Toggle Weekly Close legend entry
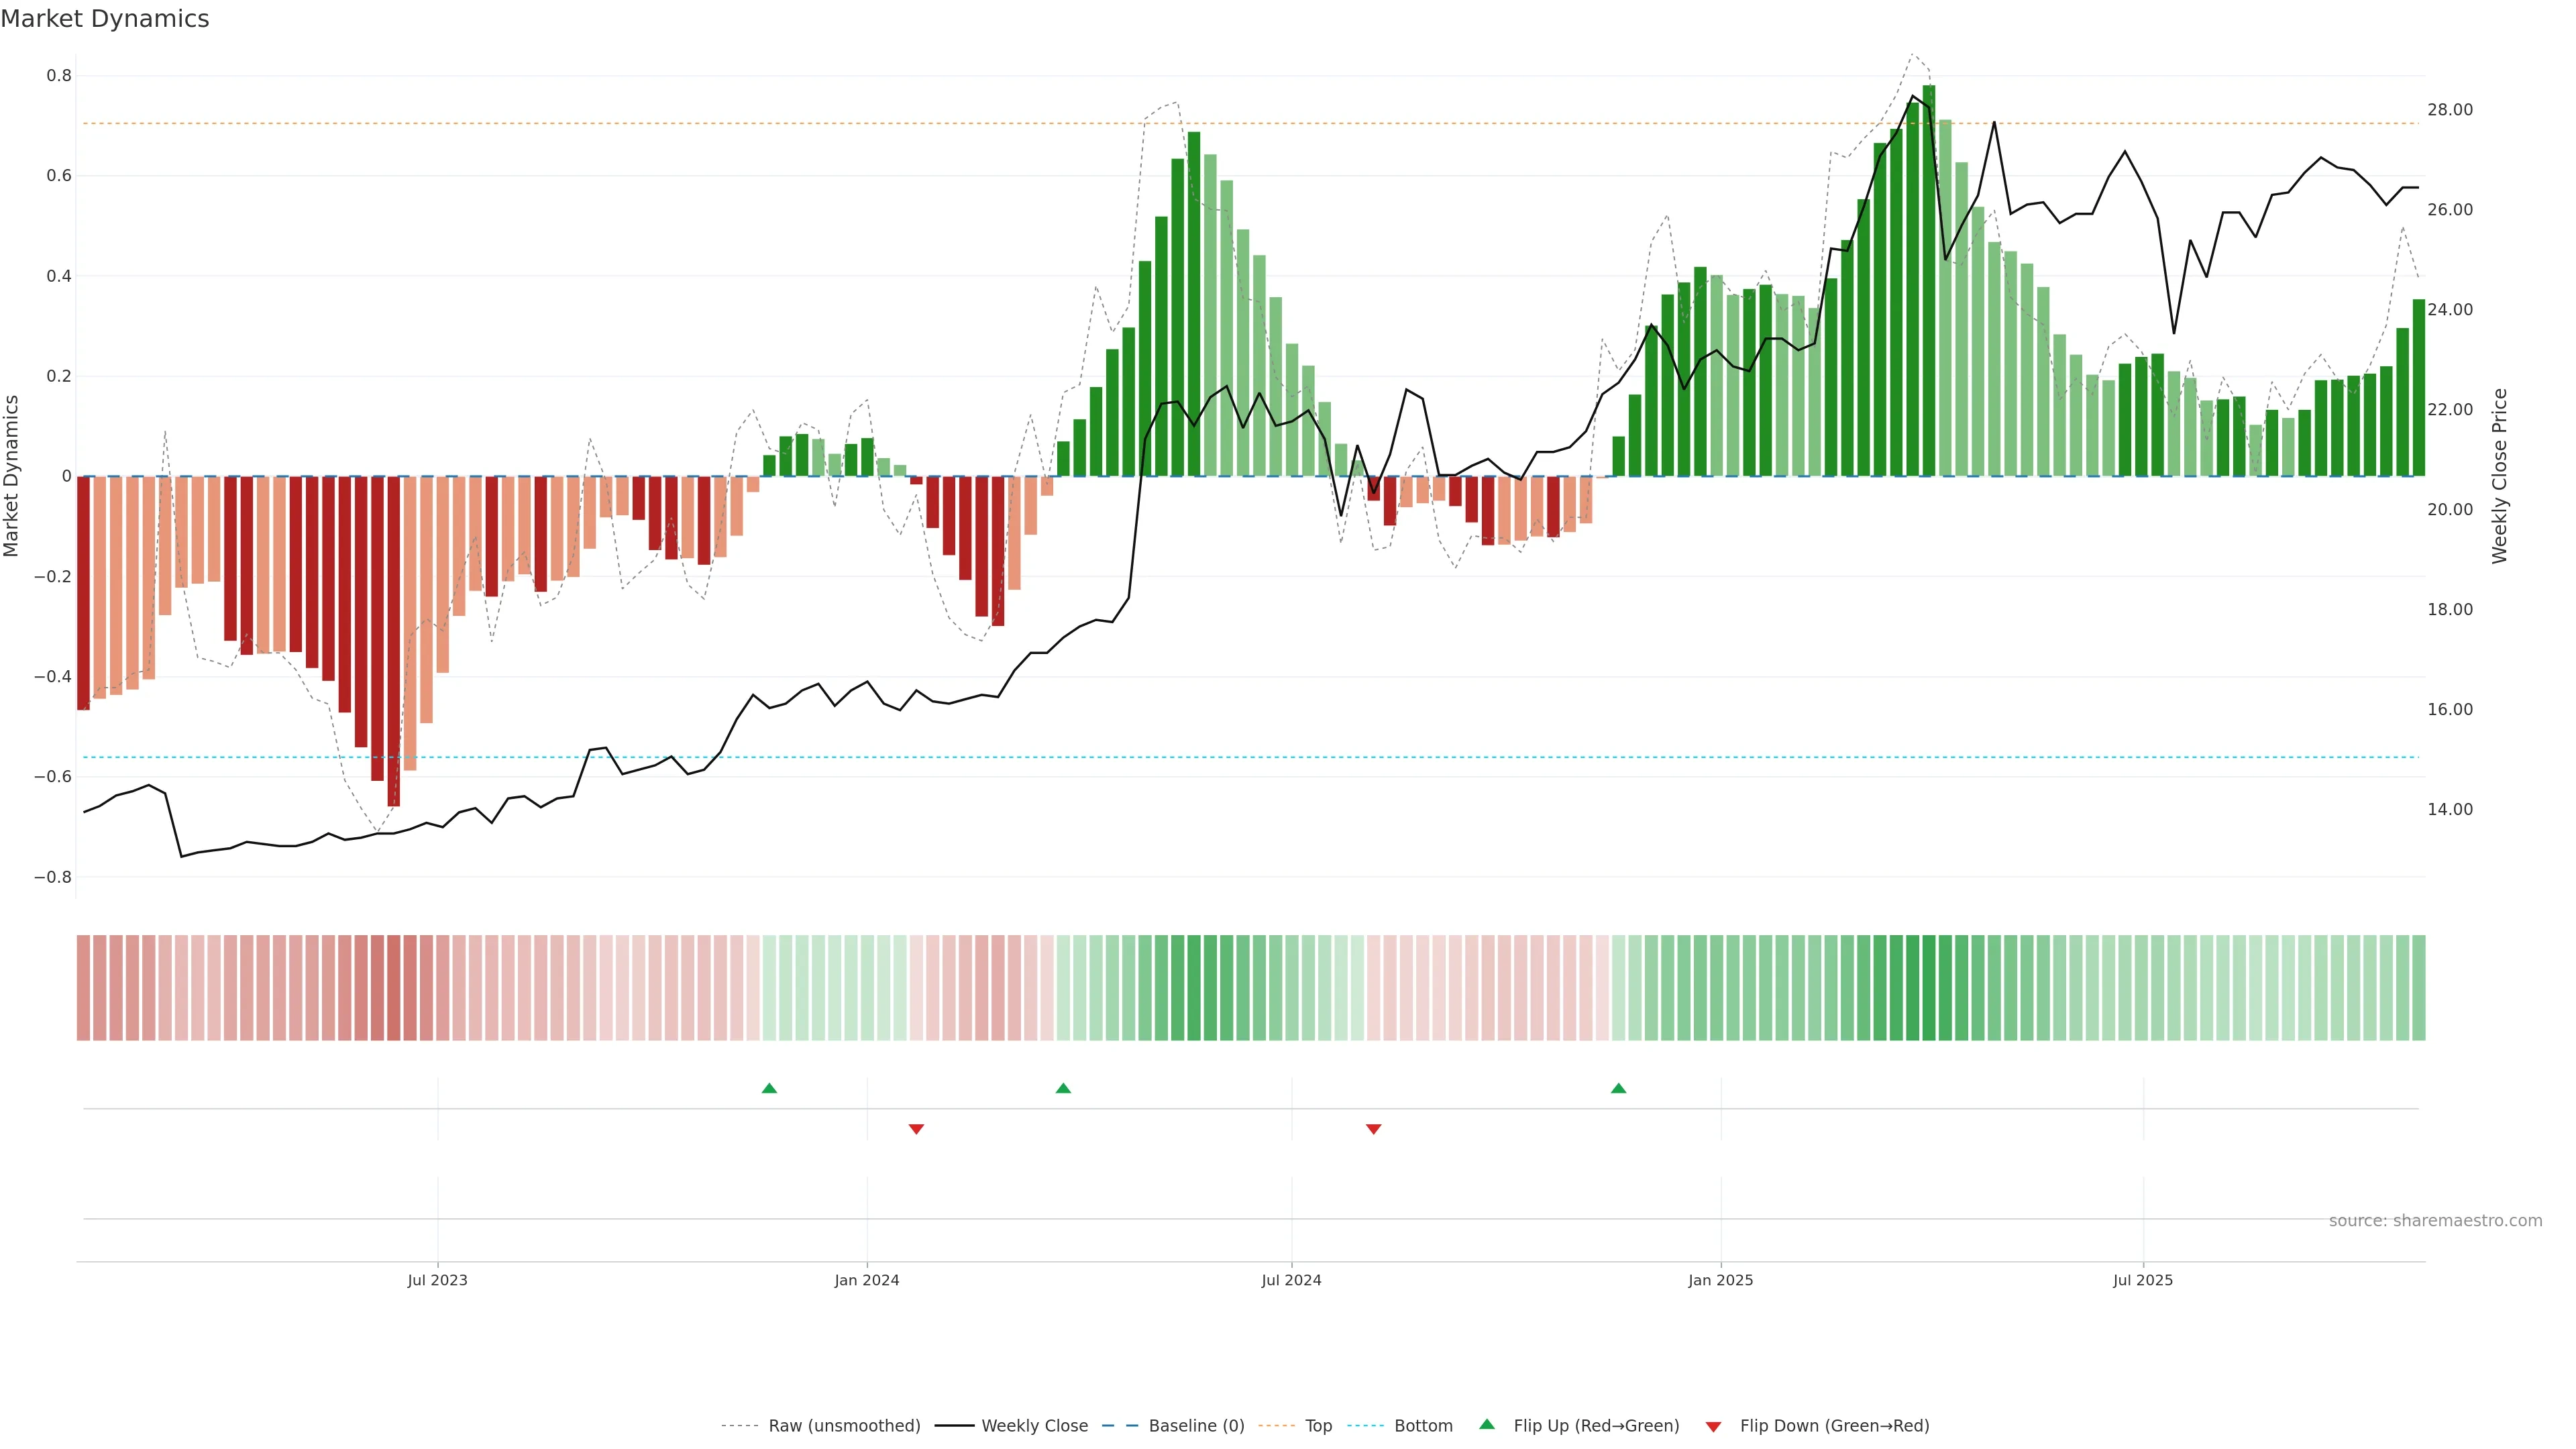The width and height of the screenshot is (2576, 1449). point(1034,1426)
